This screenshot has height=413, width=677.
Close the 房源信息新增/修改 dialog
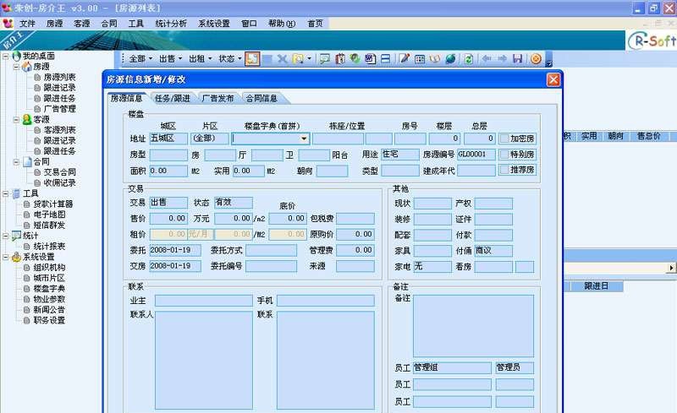553,79
